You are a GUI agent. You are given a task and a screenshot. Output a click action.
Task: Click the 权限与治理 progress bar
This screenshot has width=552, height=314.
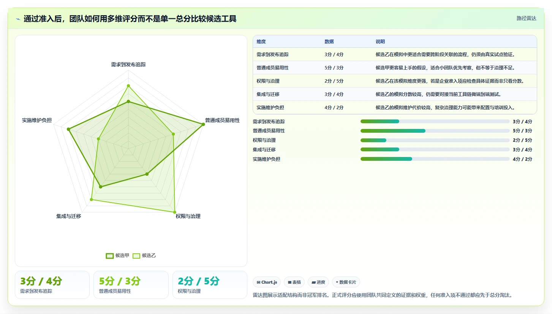pyautogui.click(x=435, y=140)
